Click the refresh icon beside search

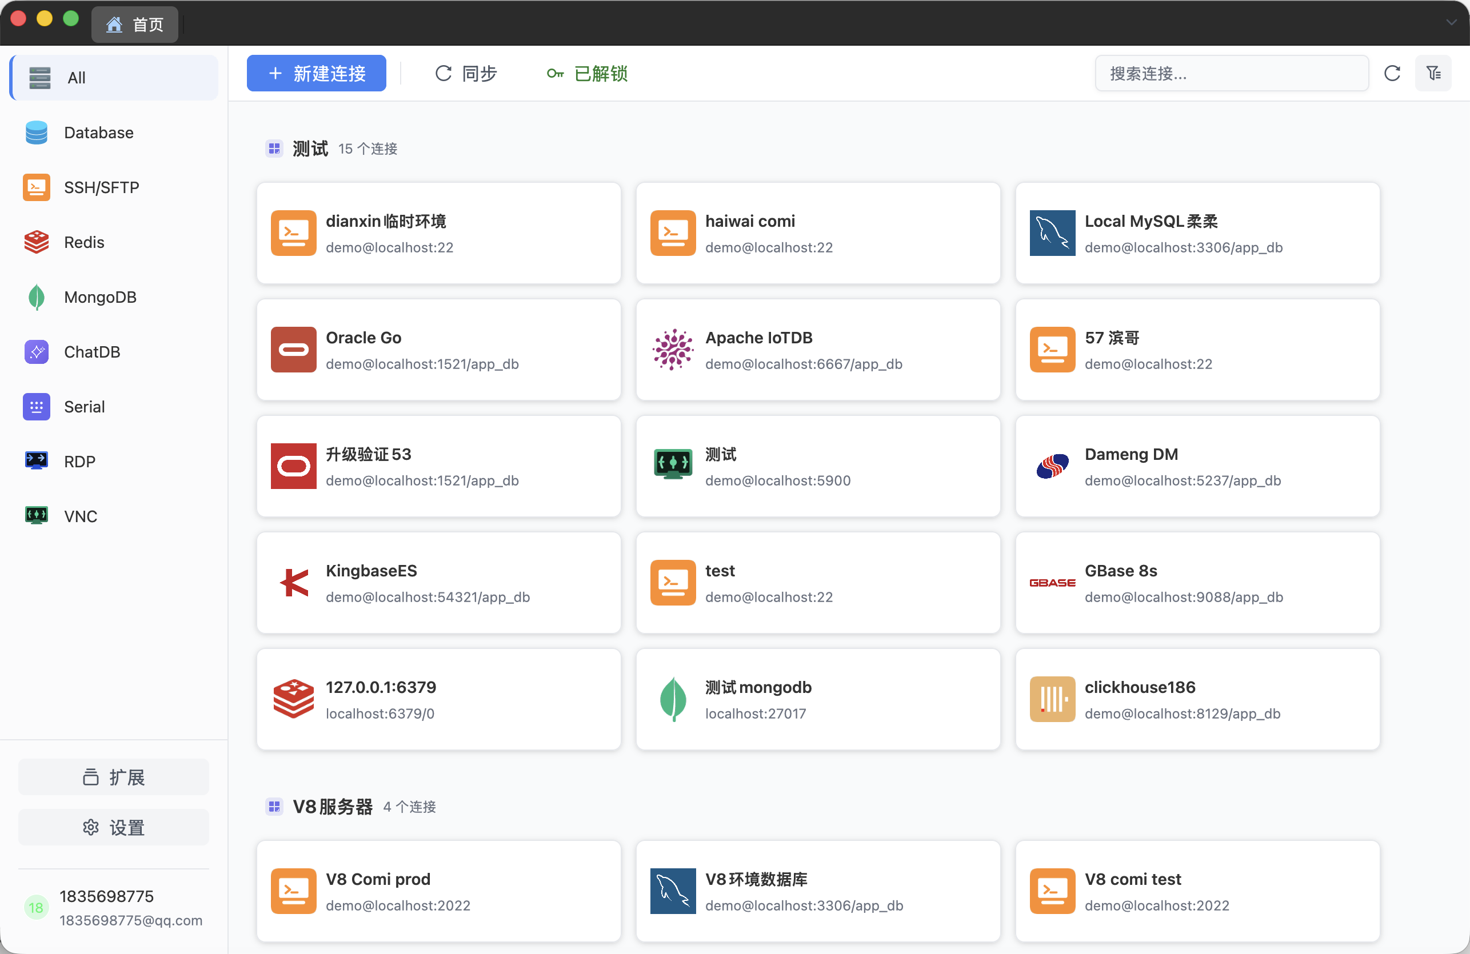coord(1392,74)
